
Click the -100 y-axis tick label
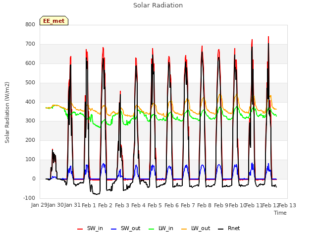[x=29, y=198]
